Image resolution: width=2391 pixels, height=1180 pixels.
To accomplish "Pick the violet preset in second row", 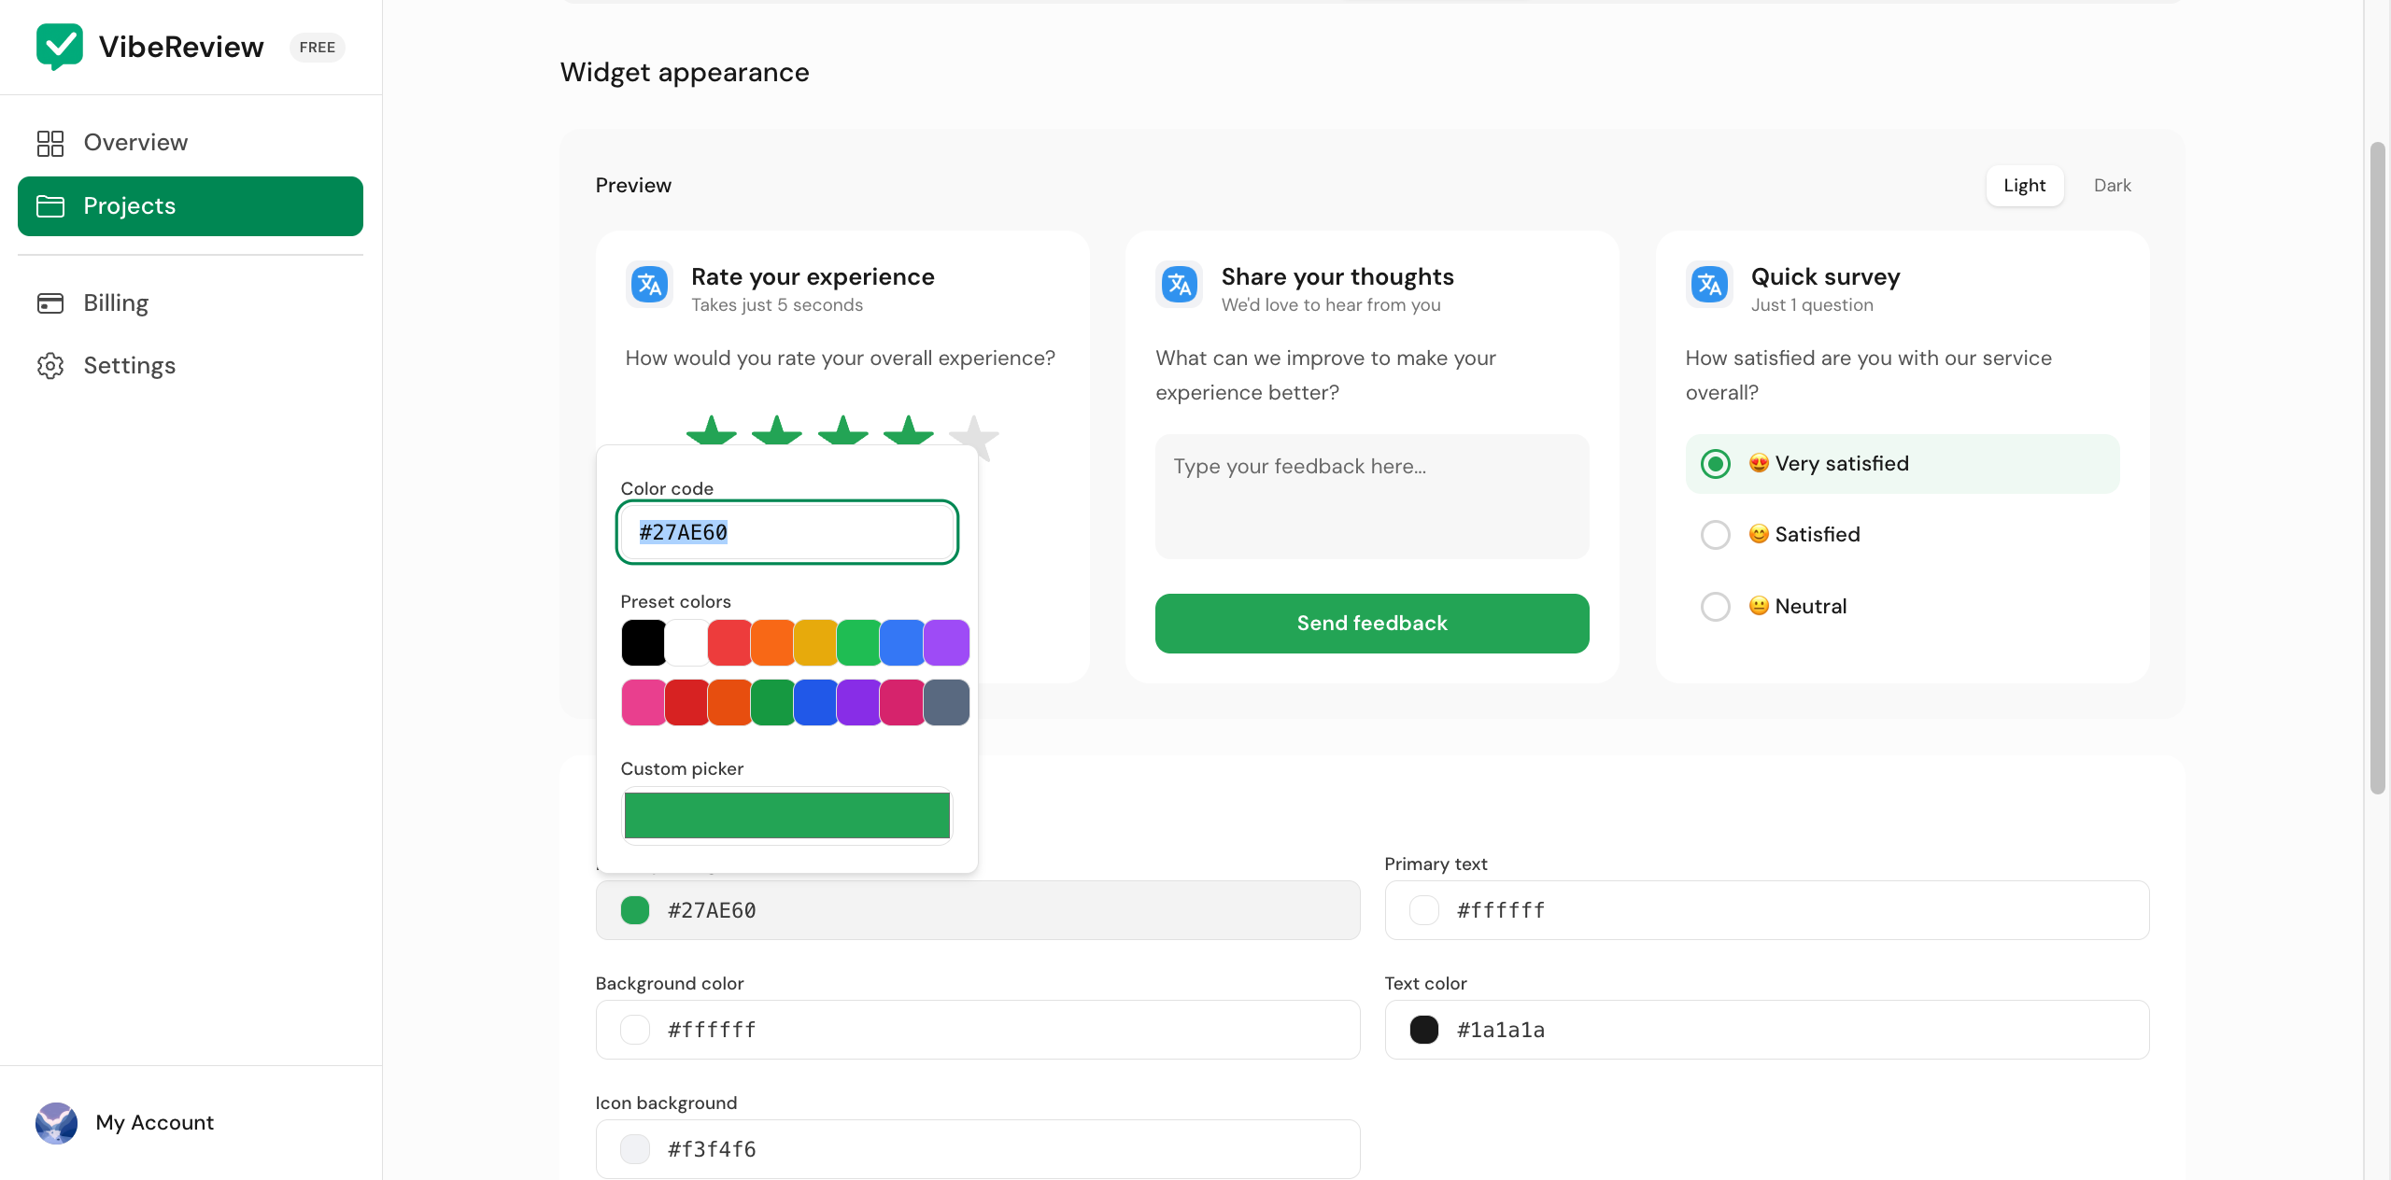I will (x=858, y=702).
